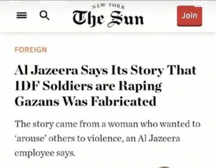Tap the camera icon at top right

coord(200,3)
